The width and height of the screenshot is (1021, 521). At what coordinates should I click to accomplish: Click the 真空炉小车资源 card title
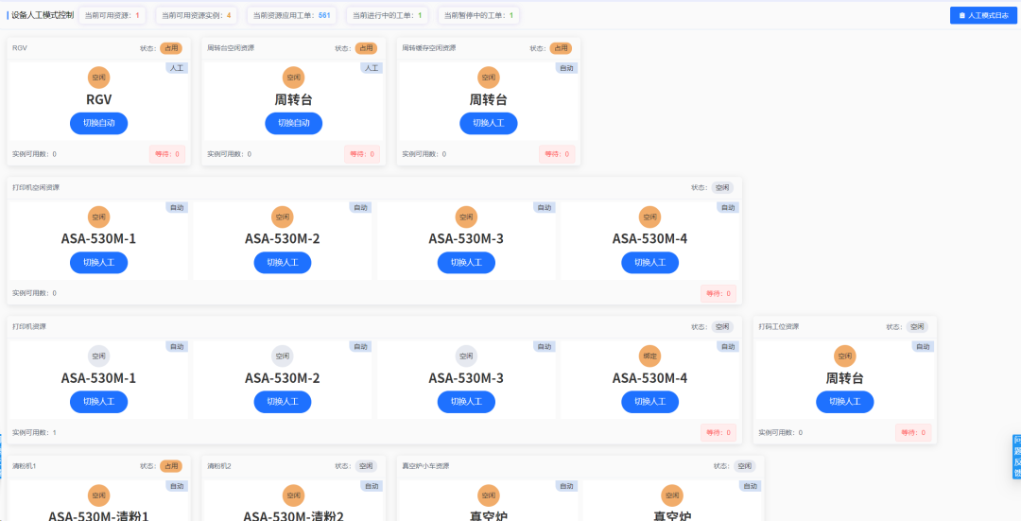pos(425,466)
